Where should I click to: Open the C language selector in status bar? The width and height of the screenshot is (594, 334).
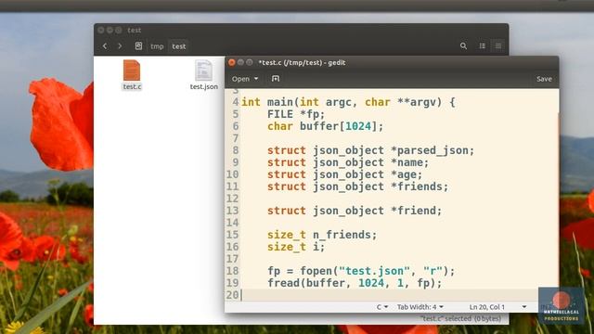381,307
